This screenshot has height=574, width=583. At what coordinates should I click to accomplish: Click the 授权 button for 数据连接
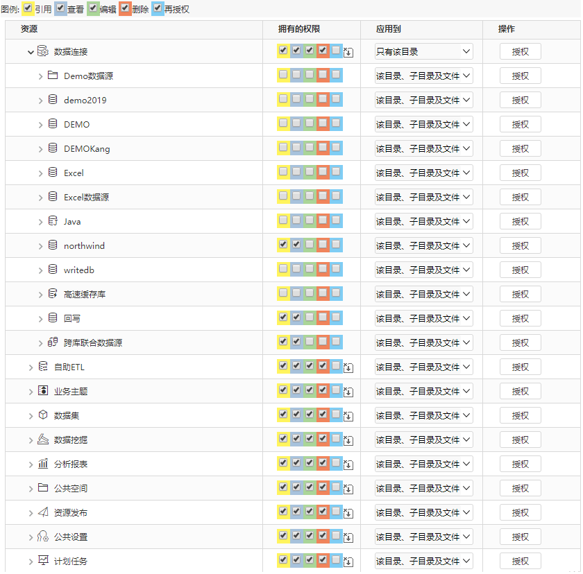(520, 51)
